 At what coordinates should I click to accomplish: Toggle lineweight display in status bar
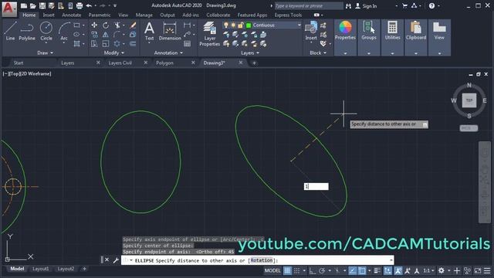tap(377, 270)
